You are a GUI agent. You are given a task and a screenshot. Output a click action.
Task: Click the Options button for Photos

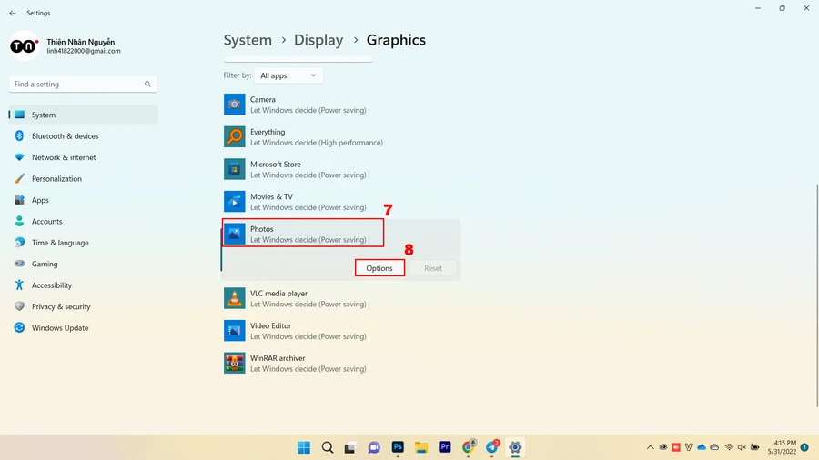click(379, 268)
